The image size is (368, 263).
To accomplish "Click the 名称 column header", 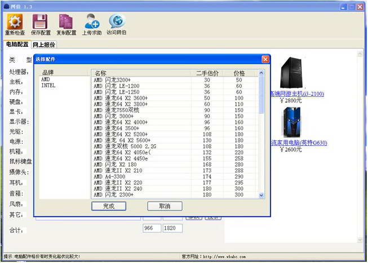I will click(x=141, y=73).
